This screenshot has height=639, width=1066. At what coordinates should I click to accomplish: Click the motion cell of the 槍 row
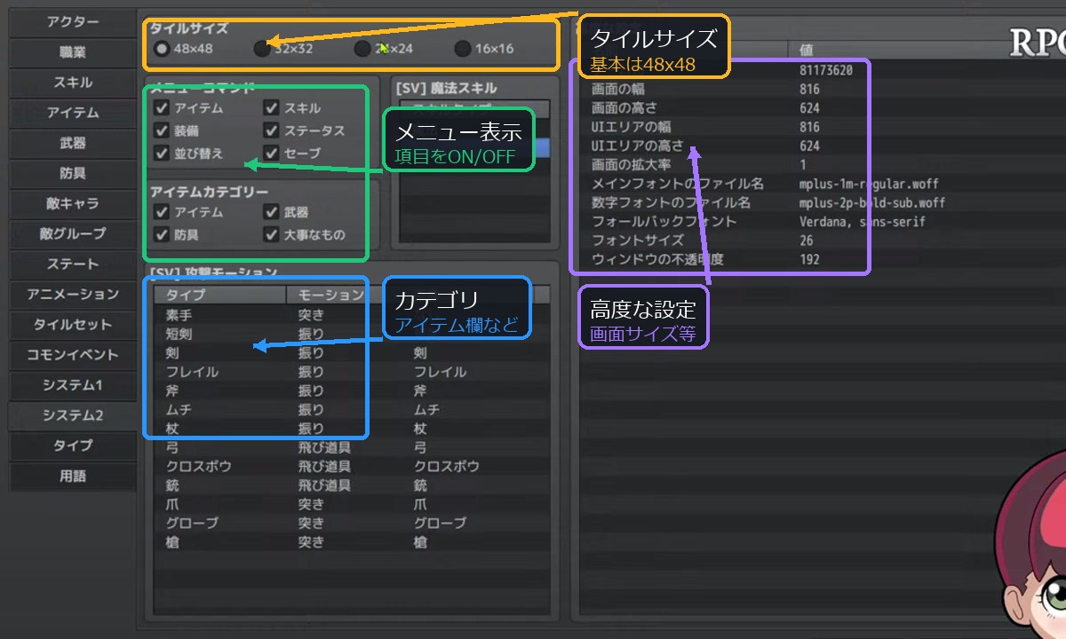click(311, 541)
